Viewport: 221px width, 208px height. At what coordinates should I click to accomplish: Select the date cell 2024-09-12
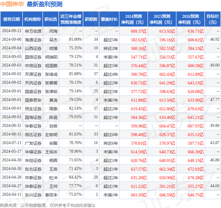point(12,31)
